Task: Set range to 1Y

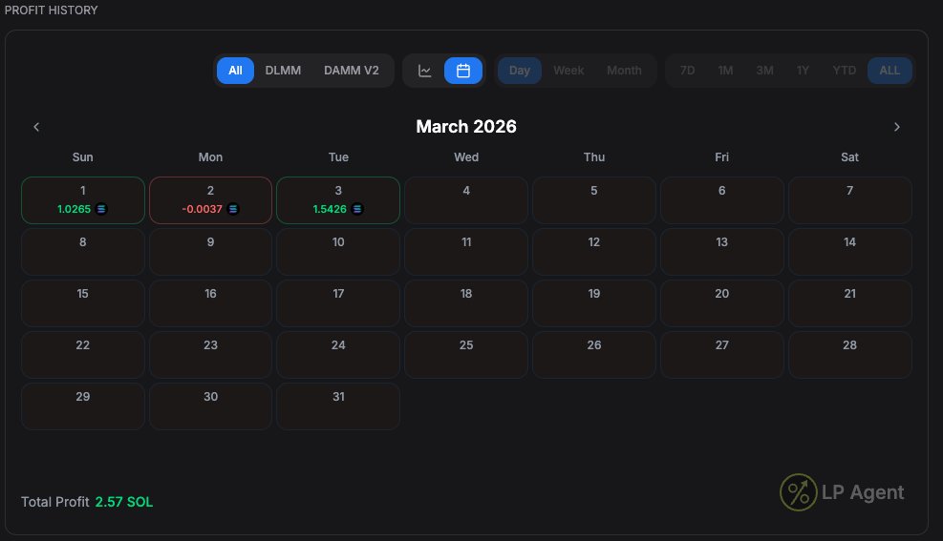Action: (803, 71)
